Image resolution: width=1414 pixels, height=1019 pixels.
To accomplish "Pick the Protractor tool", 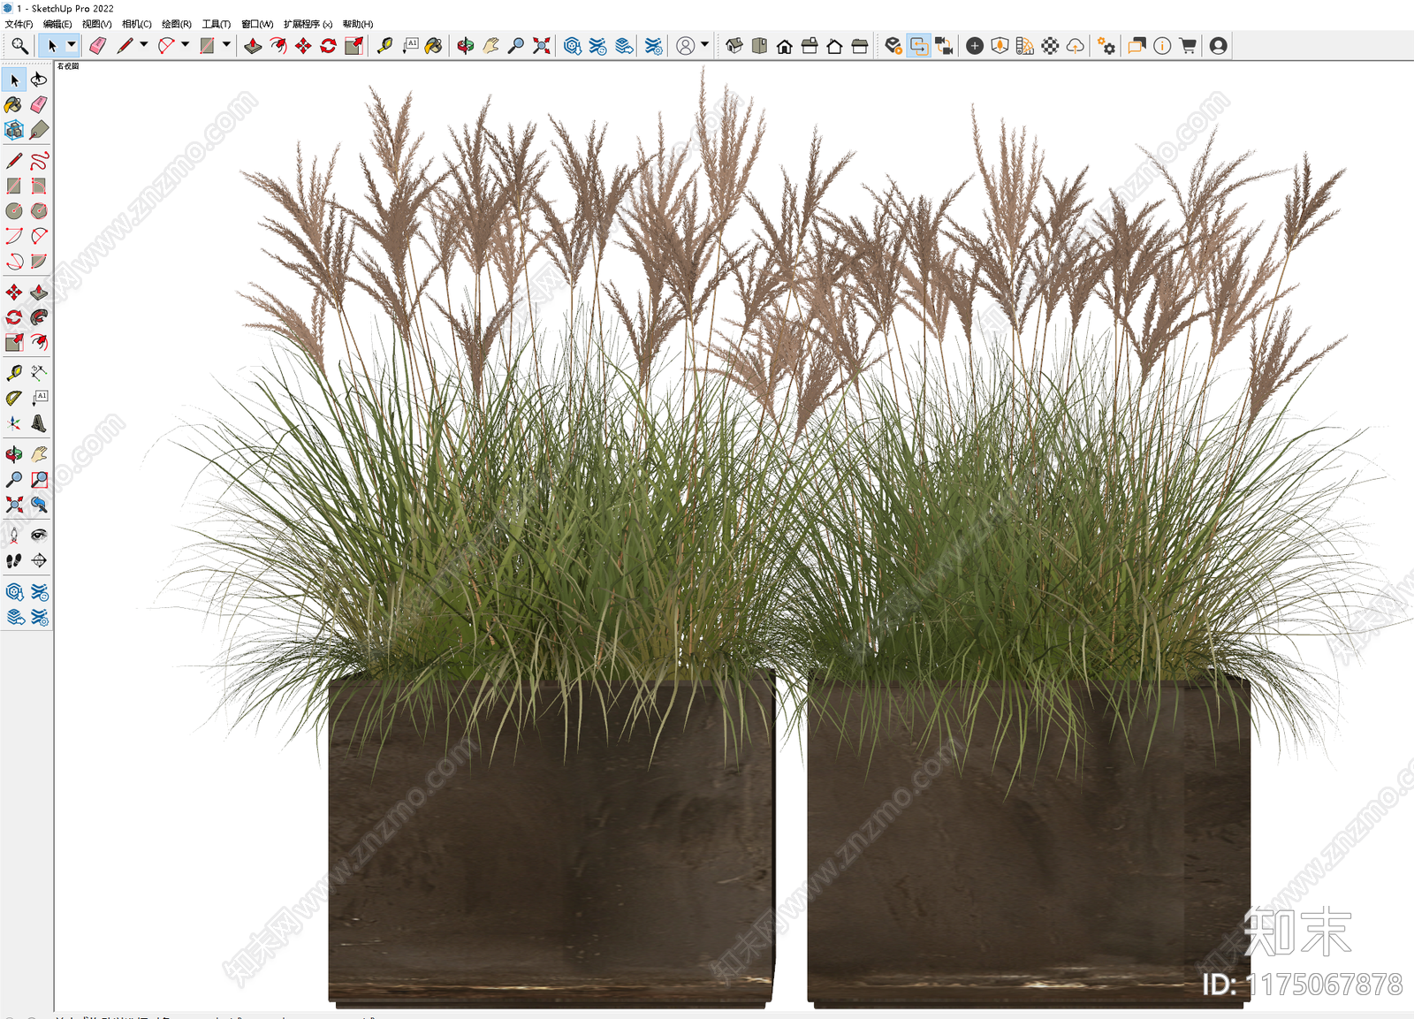I will (x=14, y=399).
